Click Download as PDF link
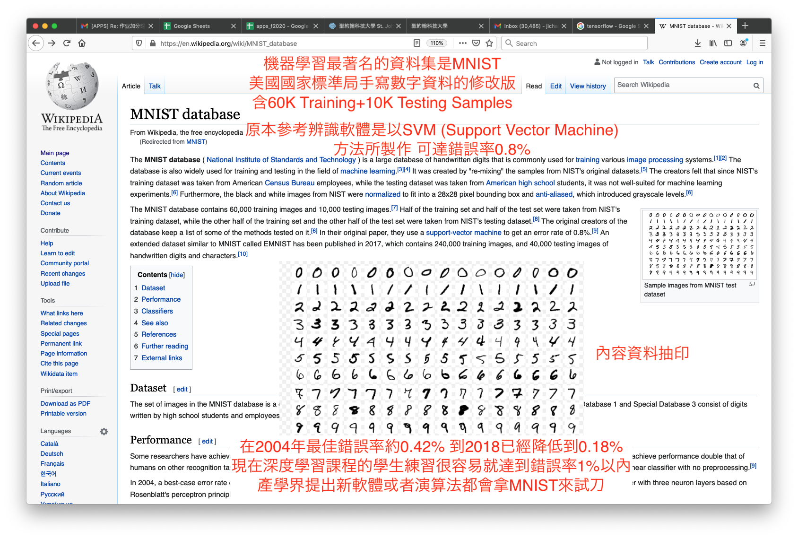Viewport: 798px width, 539px height. click(65, 403)
